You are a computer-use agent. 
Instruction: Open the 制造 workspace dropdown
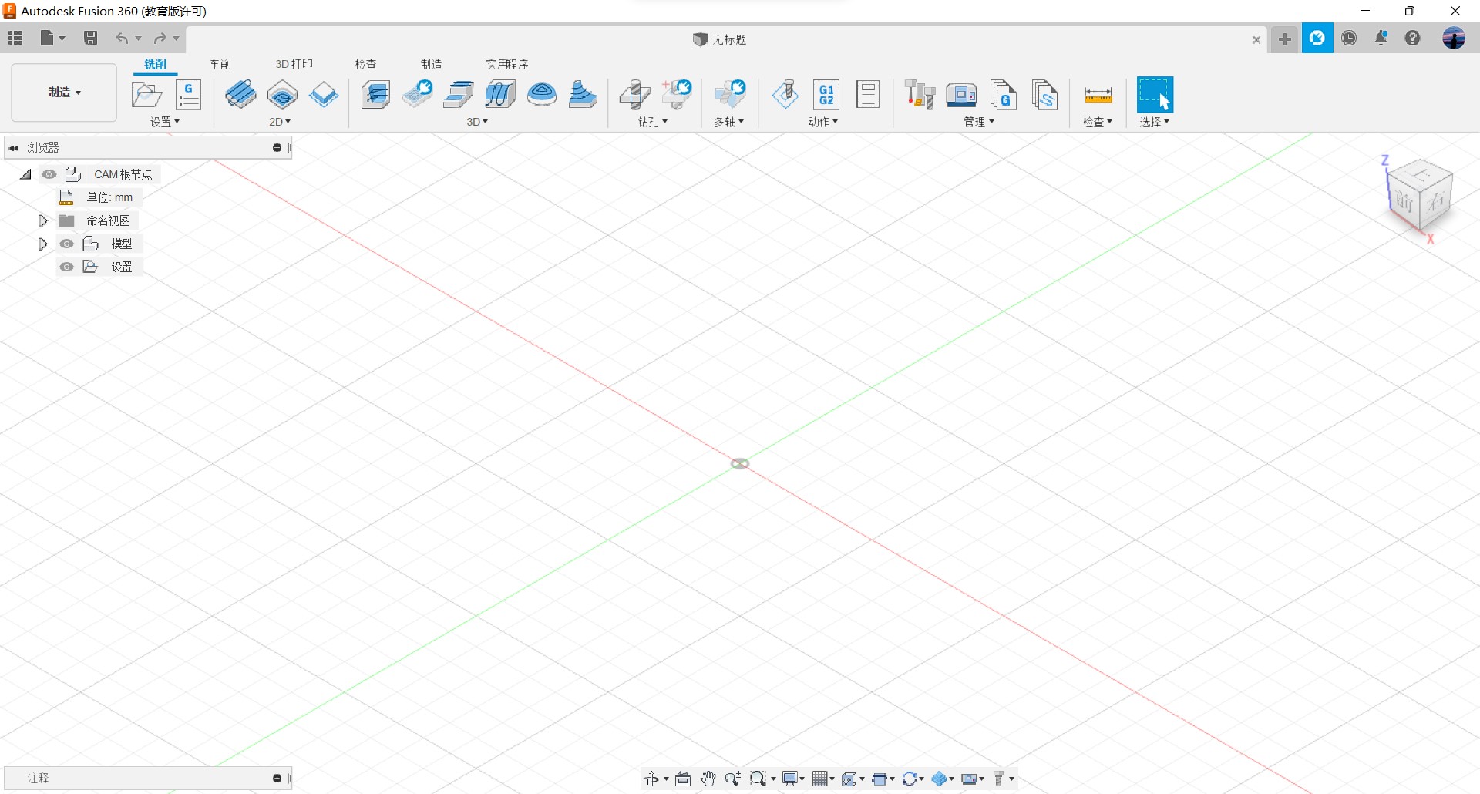tap(64, 93)
